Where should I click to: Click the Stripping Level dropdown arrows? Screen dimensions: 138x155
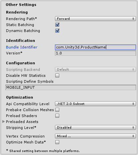[133, 128]
